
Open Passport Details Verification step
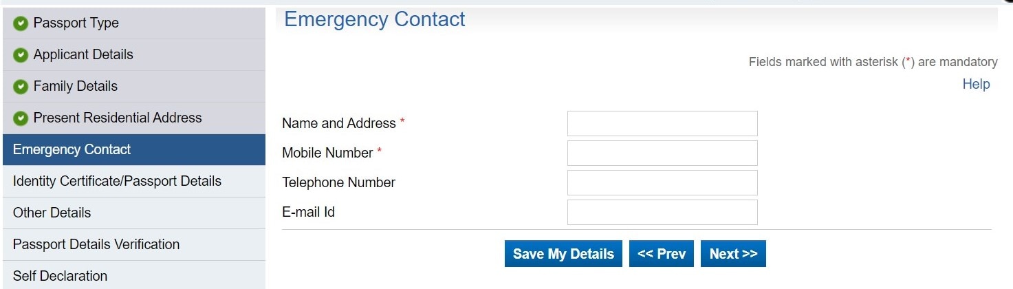coord(96,245)
